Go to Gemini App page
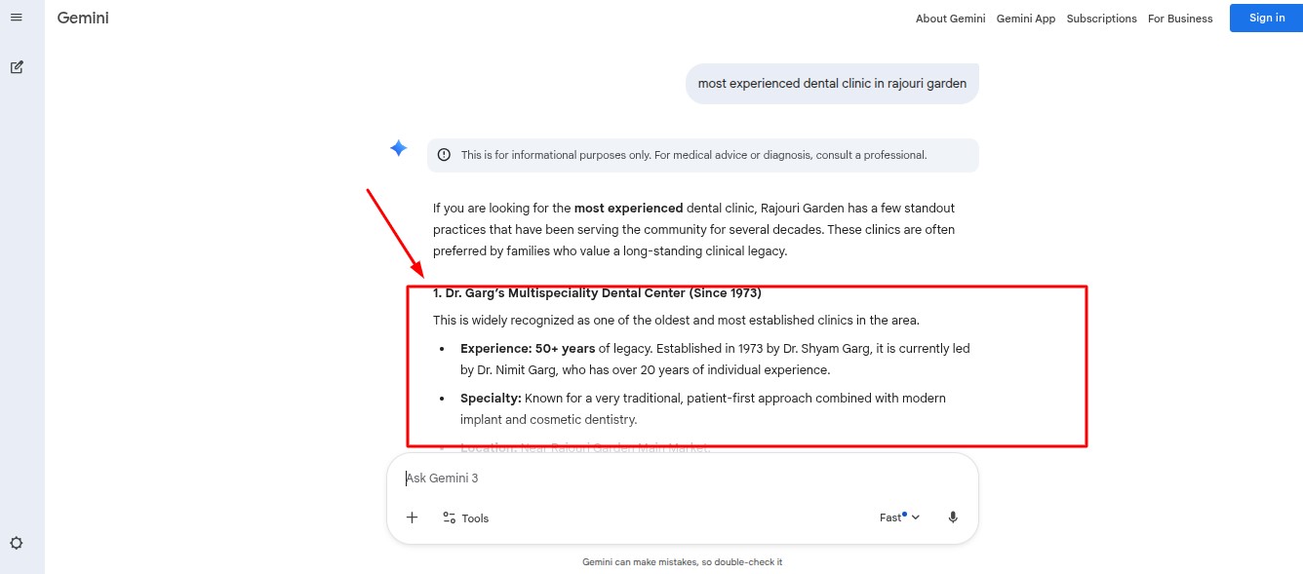This screenshot has height=574, width=1303. click(1025, 19)
